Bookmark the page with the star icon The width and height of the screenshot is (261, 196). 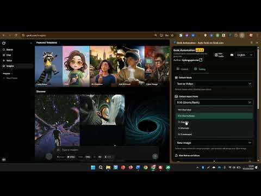(172, 35)
